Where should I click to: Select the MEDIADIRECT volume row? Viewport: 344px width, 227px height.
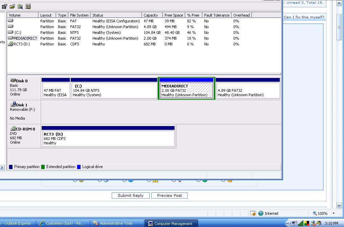25,38
